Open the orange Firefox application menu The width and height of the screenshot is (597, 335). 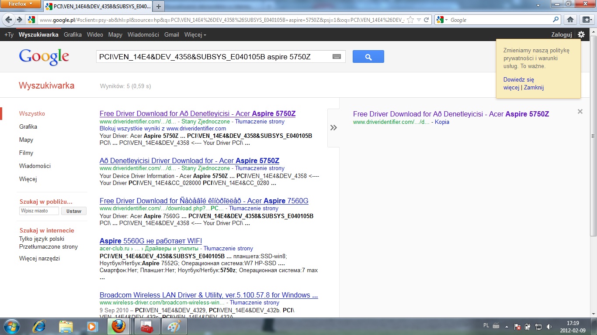tap(21, 4)
